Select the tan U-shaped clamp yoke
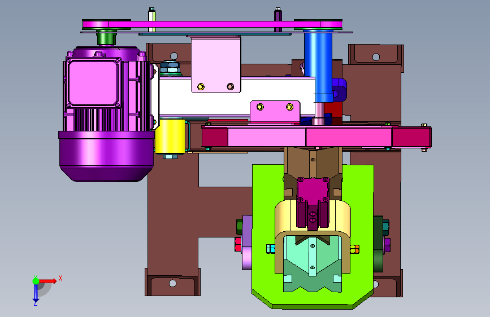490x317 pixels. click(313, 236)
